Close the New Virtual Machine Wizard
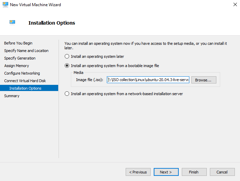240x181 pixels. (235, 5)
